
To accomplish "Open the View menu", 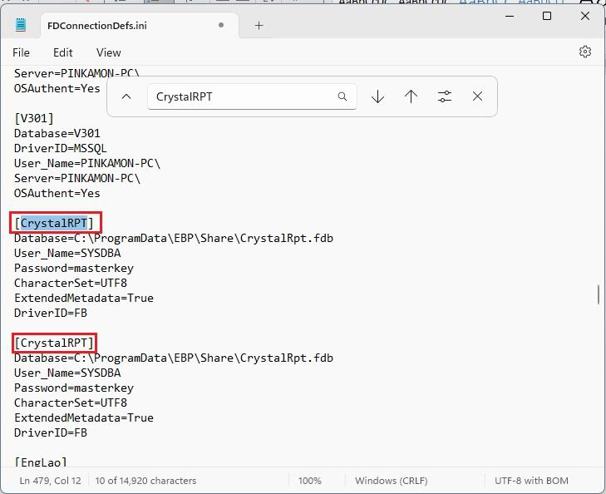I will tap(108, 52).
